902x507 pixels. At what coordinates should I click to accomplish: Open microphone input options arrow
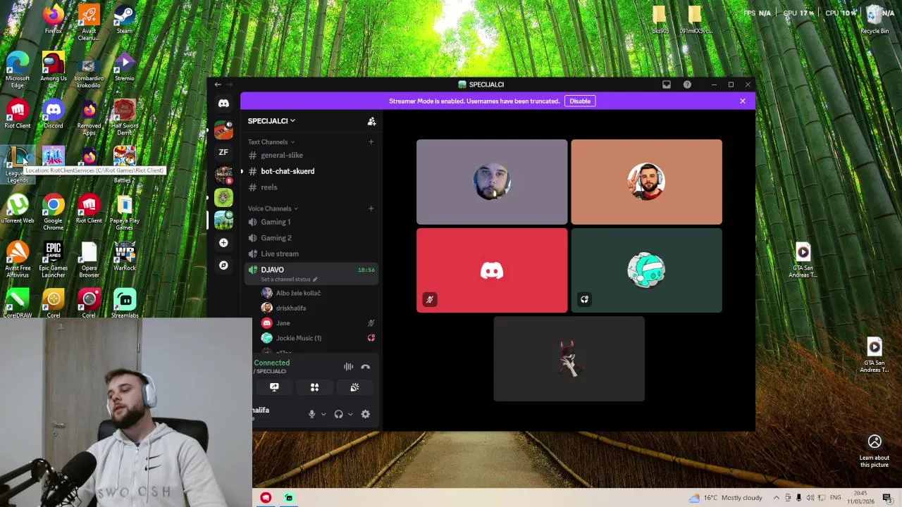coord(323,414)
